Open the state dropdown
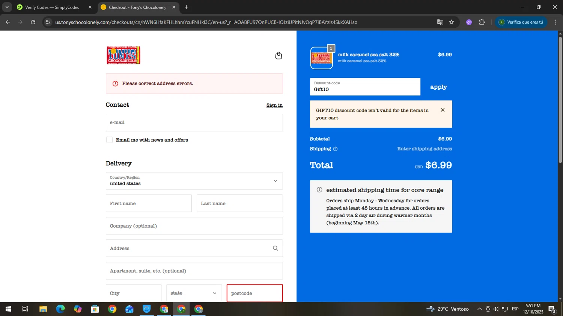The width and height of the screenshot is (563, 316). (194, 293)
